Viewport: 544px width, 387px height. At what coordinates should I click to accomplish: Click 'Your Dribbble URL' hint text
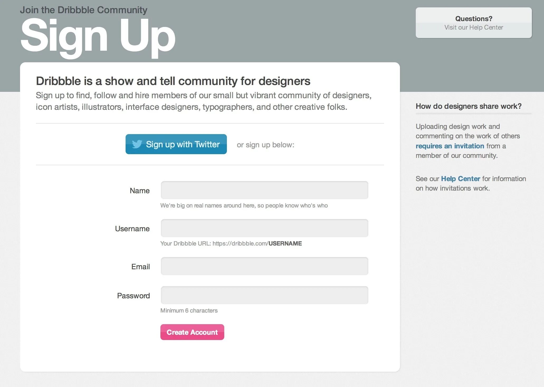click(231, 243)
